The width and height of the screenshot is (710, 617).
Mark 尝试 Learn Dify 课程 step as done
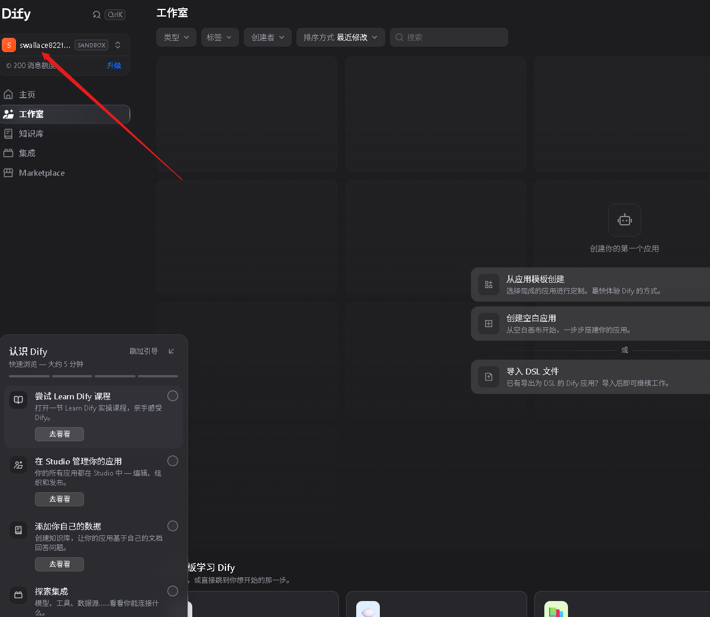pyautogui.click(x=173, y=396)
